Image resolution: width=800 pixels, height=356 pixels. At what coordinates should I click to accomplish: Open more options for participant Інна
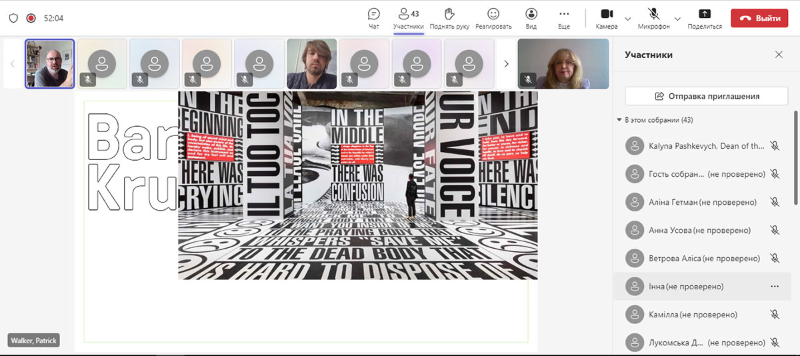pyautogui.click(x=775, y=286)
